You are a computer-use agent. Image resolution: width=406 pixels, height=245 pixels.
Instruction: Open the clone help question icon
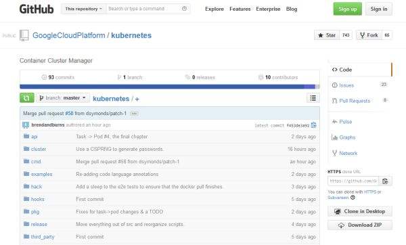pos(353,198)
